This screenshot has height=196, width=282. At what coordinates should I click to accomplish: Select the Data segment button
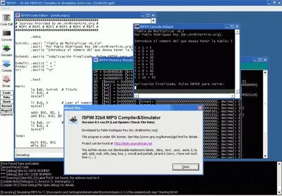[x=7, y=97]
